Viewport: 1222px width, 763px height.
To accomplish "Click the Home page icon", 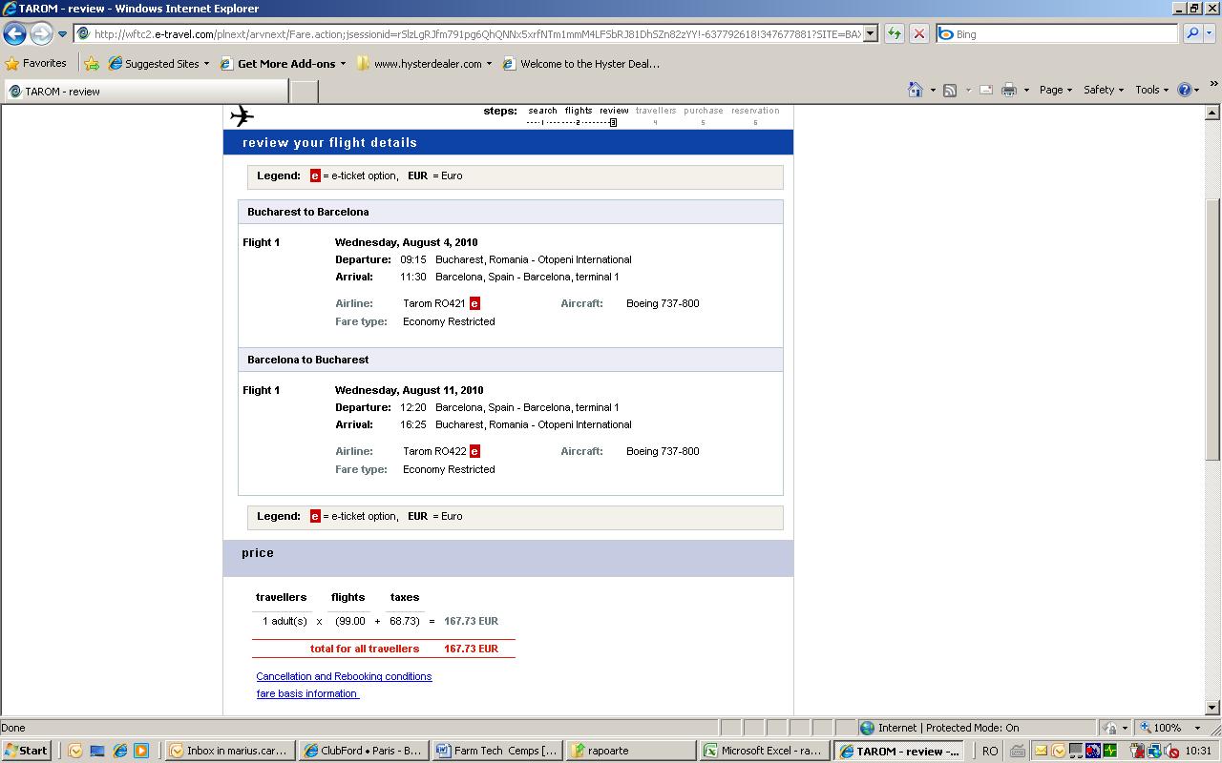I will coord(915,90).
